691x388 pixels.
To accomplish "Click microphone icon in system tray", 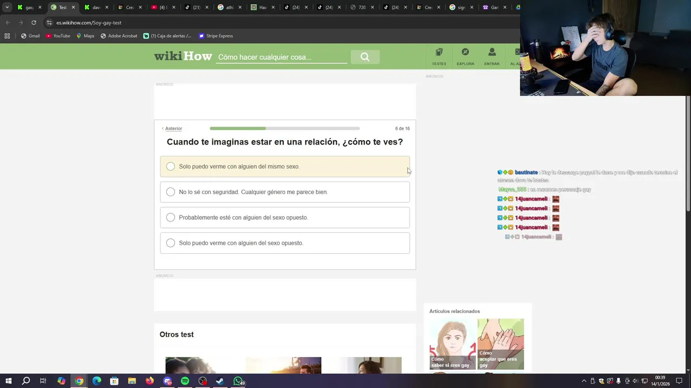I will point(619,381).
